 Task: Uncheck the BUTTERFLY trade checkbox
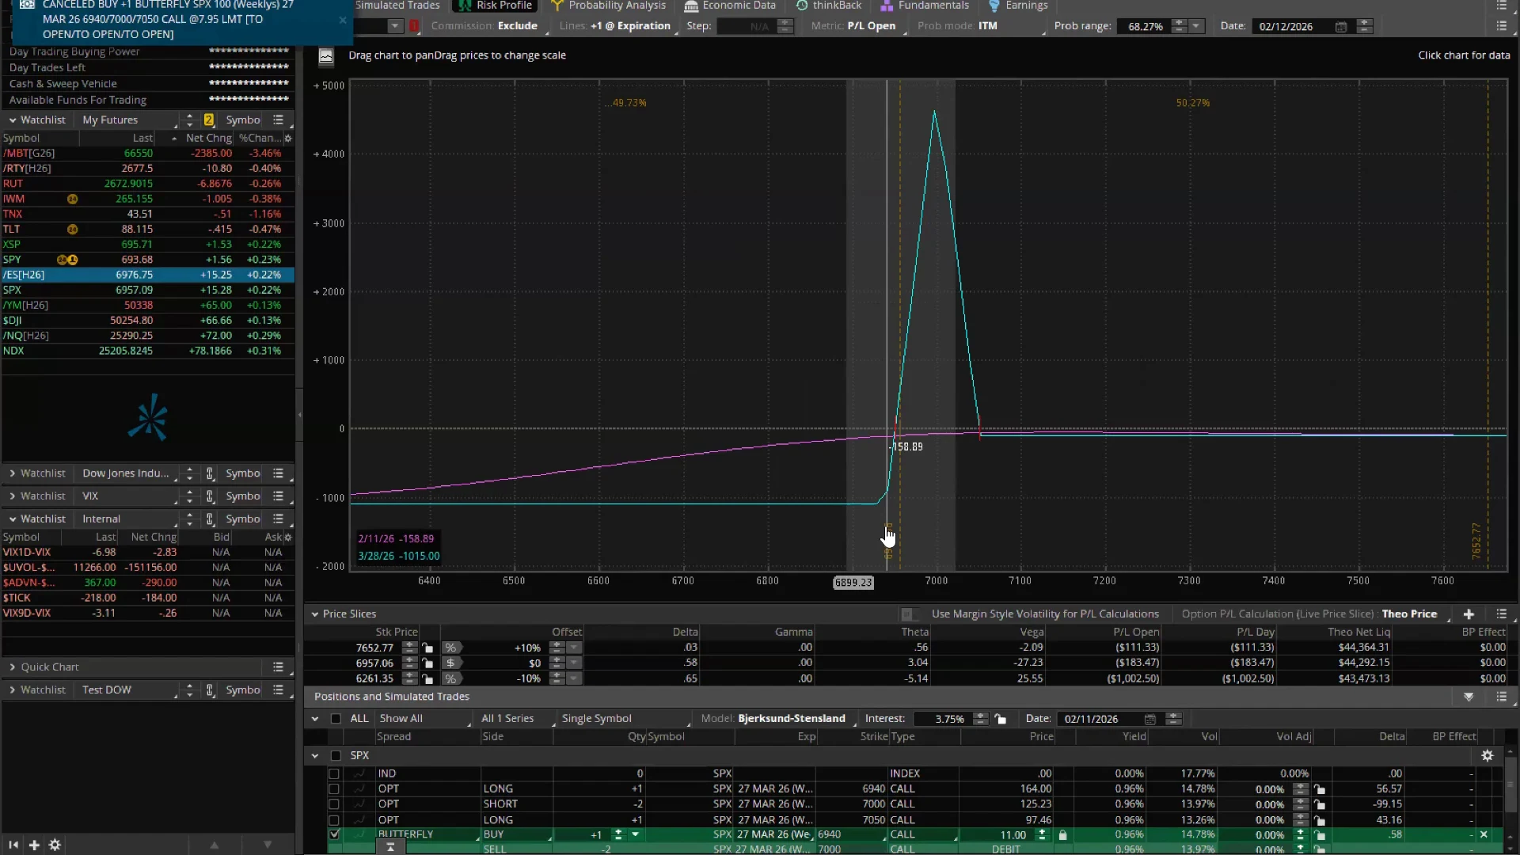(334, 834)
